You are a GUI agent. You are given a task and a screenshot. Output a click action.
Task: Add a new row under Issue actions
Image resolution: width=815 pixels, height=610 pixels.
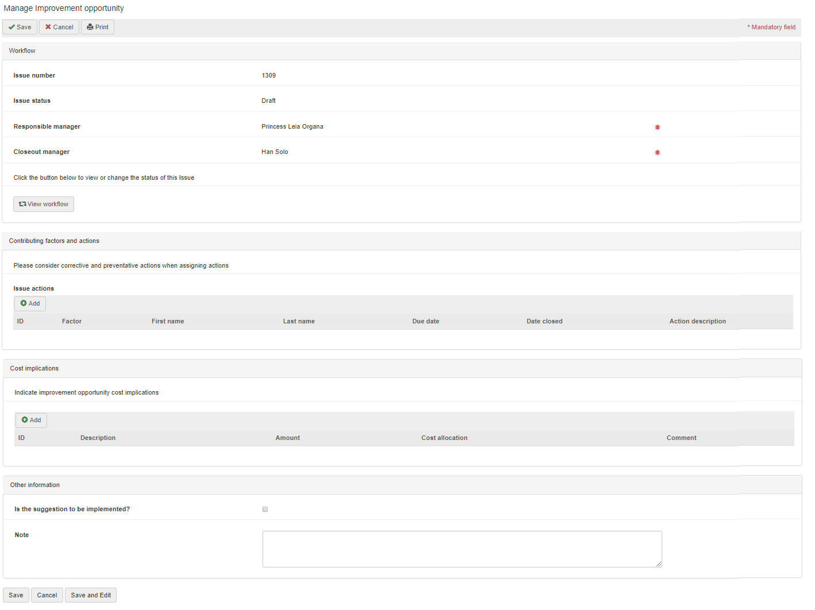pos(30,303)
